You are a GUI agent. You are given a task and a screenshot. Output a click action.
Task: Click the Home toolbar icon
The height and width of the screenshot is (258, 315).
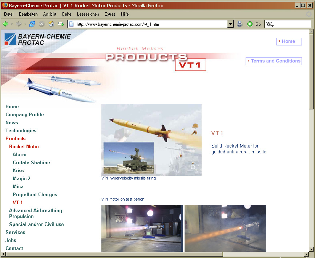51,24
